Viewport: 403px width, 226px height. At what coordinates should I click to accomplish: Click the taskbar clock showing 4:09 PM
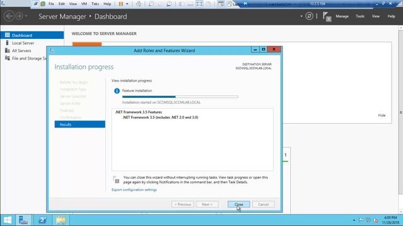point(390,220)
